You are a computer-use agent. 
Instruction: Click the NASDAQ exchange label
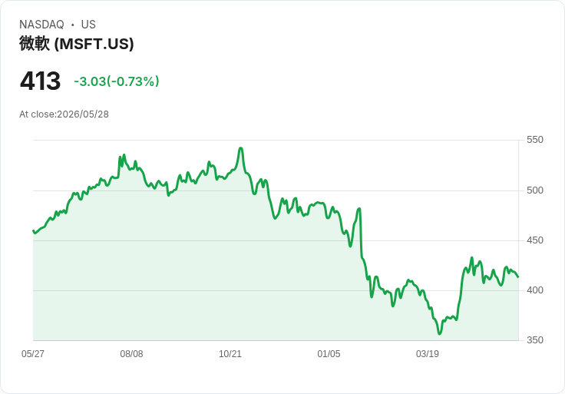41,25
